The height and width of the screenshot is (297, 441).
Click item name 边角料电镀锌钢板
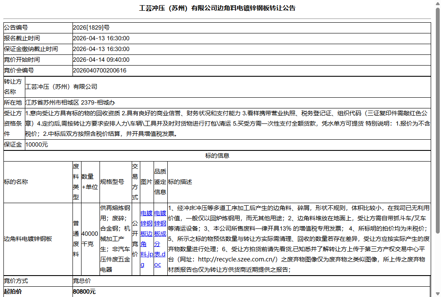click(28, 239)
